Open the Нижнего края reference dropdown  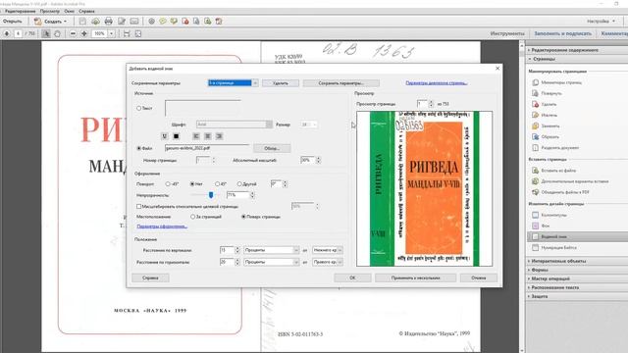(x=327, y=250)
